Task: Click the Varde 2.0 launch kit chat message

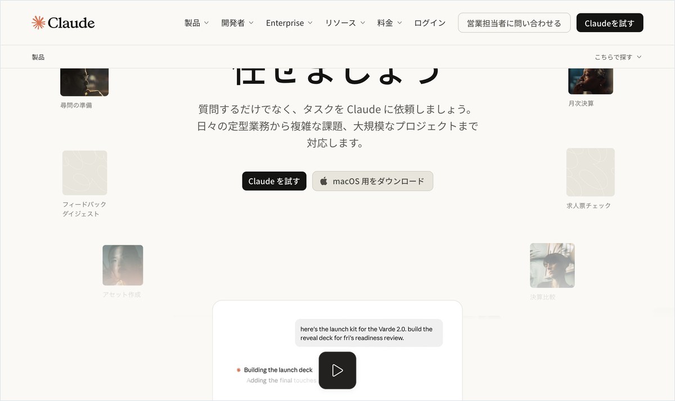Action: [369, 333]
